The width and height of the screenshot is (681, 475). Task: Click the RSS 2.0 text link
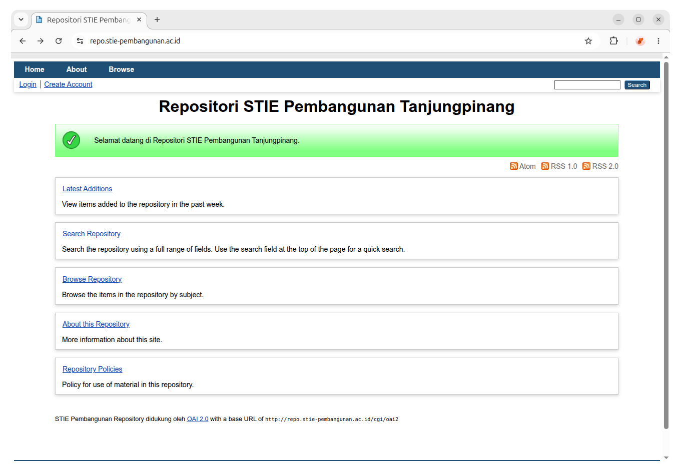[605, 166]
